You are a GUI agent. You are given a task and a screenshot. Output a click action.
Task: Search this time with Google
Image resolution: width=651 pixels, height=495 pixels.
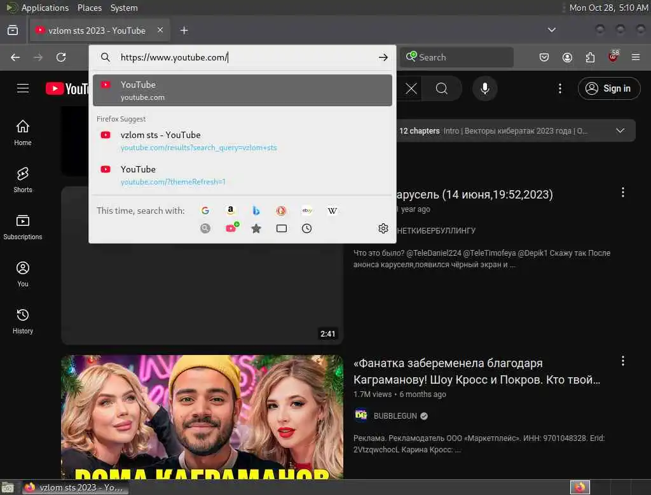pos(205,211)
